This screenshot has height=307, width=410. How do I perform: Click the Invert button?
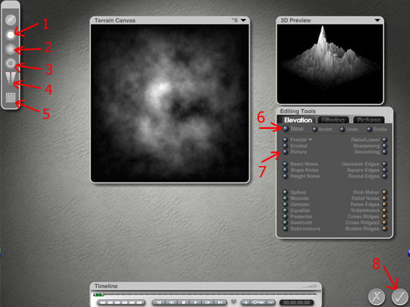pos(314,129)
